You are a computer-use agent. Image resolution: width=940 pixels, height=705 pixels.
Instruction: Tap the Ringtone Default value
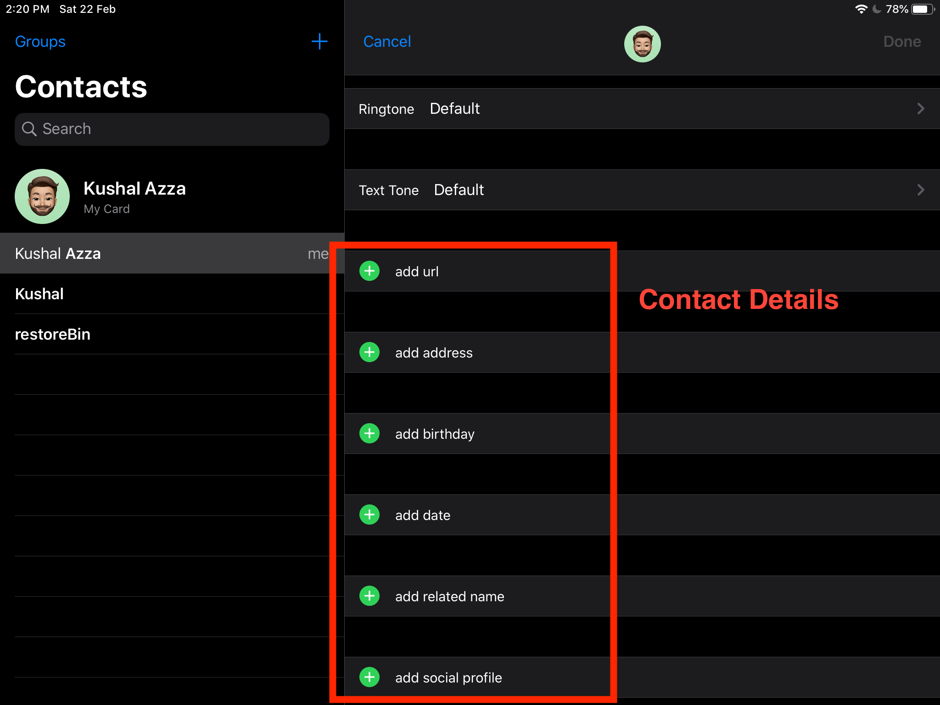454,109
